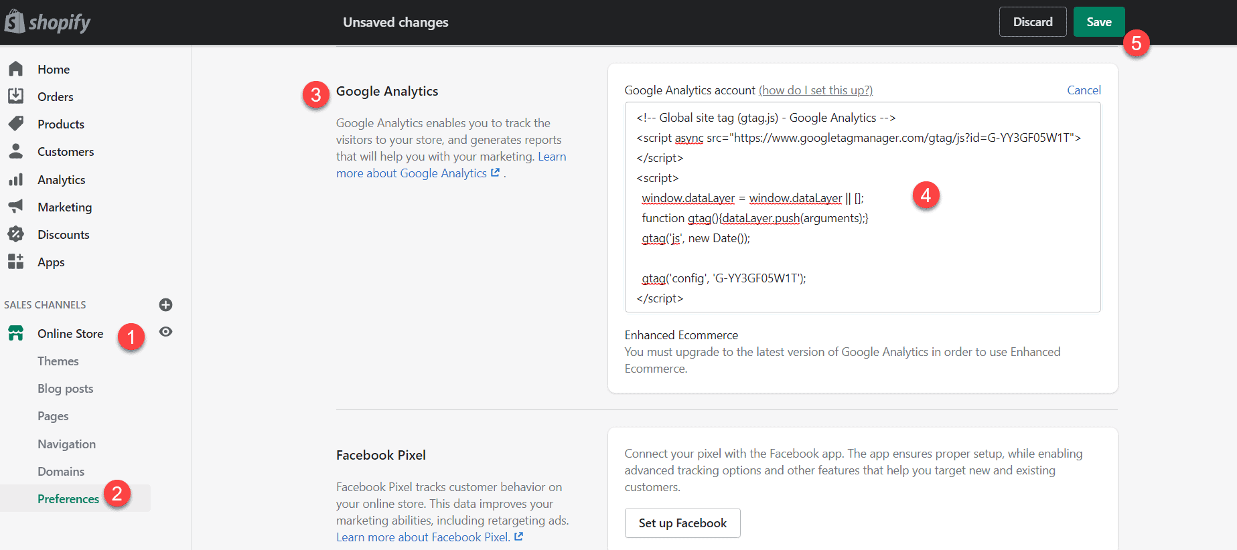View online store via eye icon

pyautogui.click(x=165, y=332)
